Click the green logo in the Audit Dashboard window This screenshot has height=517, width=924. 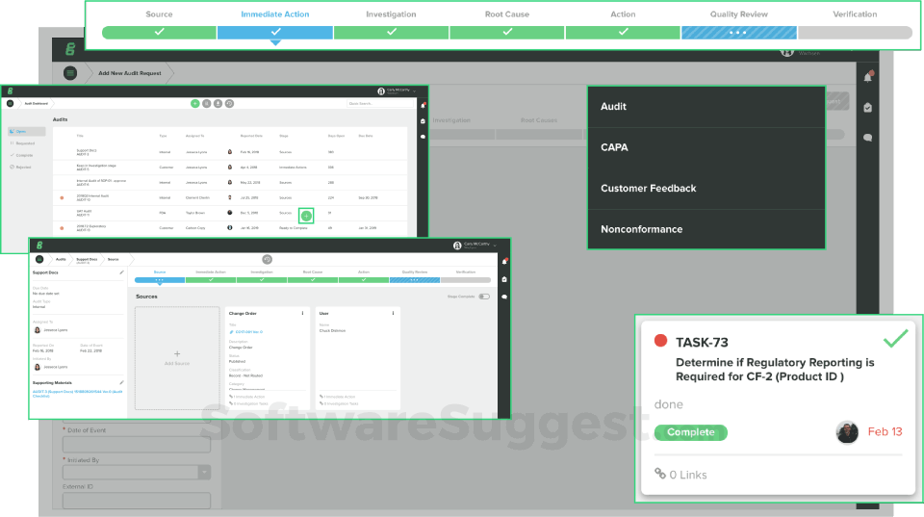(x=10, y=91)
